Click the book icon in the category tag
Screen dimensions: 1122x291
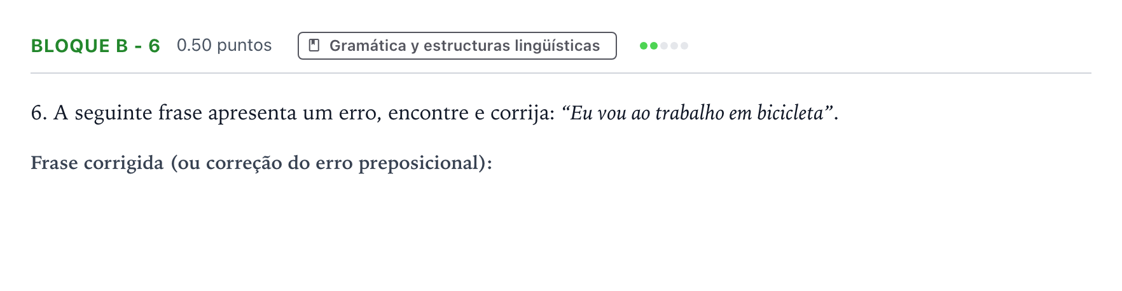(x=314, y=46)
